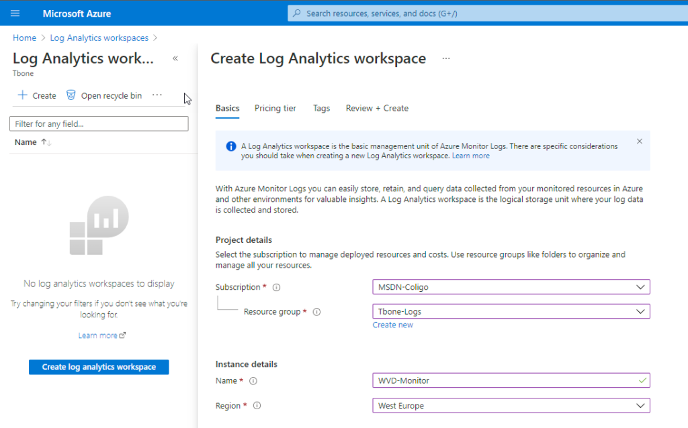Image resolution: width=688 pixels, height=428 pixels.
Task: Click the search magnifier icon
Action: (x=297, y=13)
